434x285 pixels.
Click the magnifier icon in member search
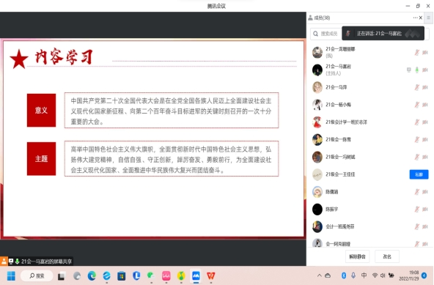[315, 34]
